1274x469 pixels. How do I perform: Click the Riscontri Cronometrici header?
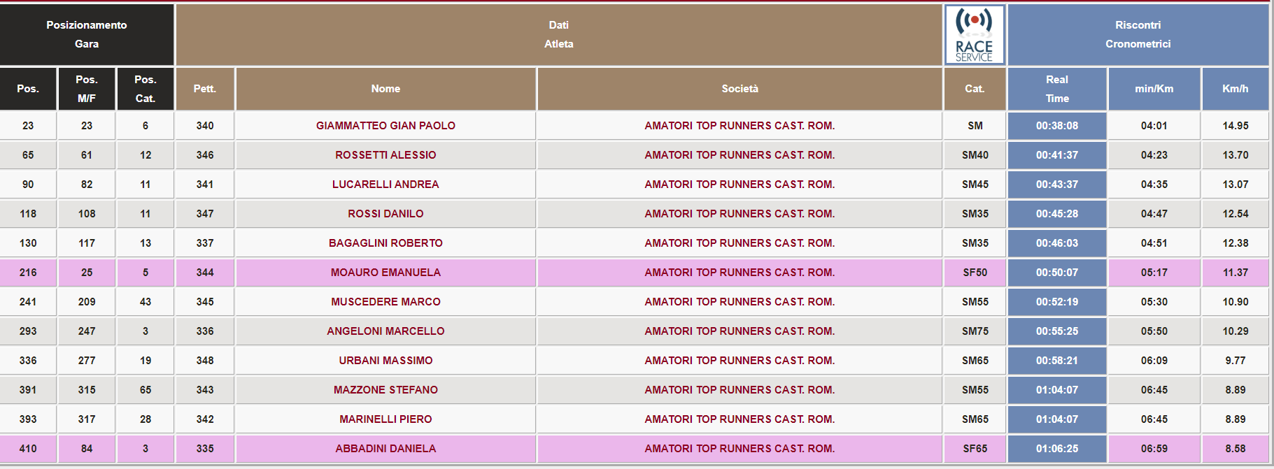pos(1138,34)
